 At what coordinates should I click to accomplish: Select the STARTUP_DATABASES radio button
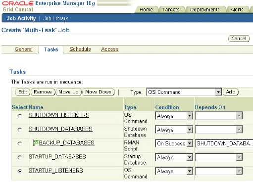(x=20, y=158)
